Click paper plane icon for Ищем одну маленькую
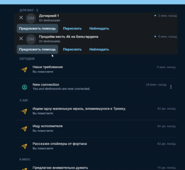Screen dimensions: 185x170 24,111
